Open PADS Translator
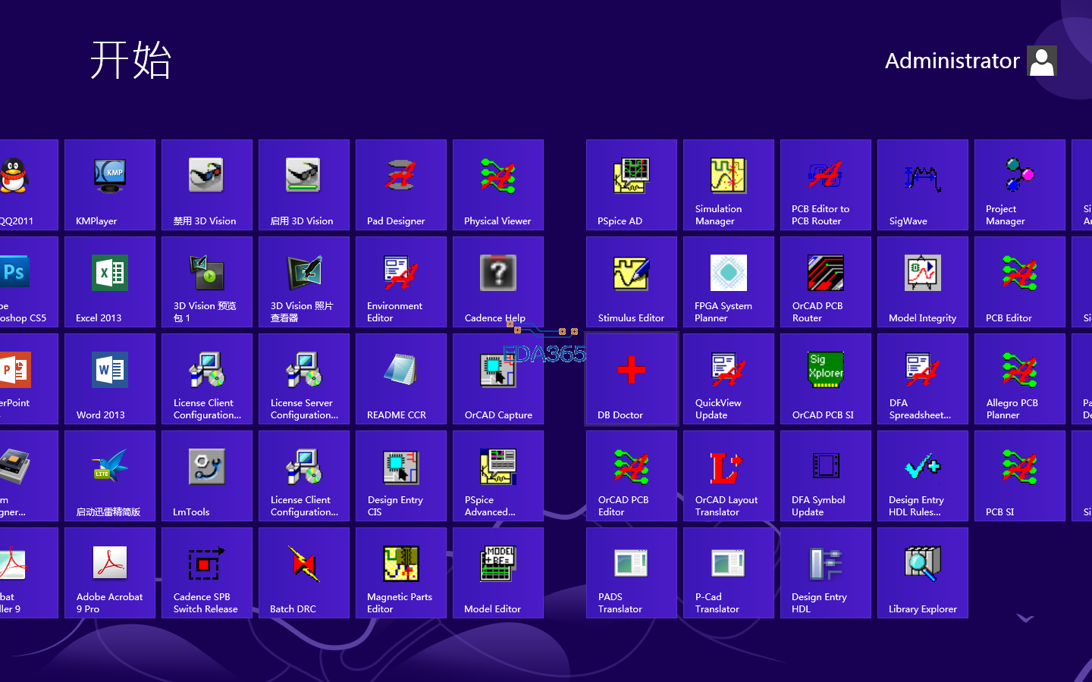The image size is (1092, 682). (x=632, y=573)
